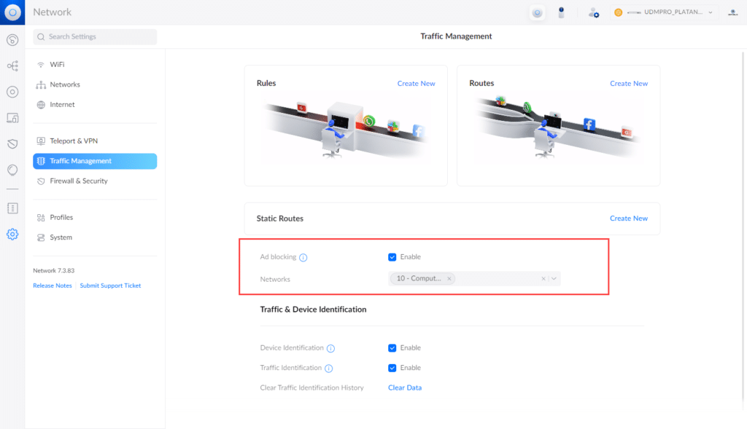Image resolution: width=747 pixels, height=429 pixels.
Task: Toggle the Ad blocking Enable checkbox
Action: coord(392,257)
